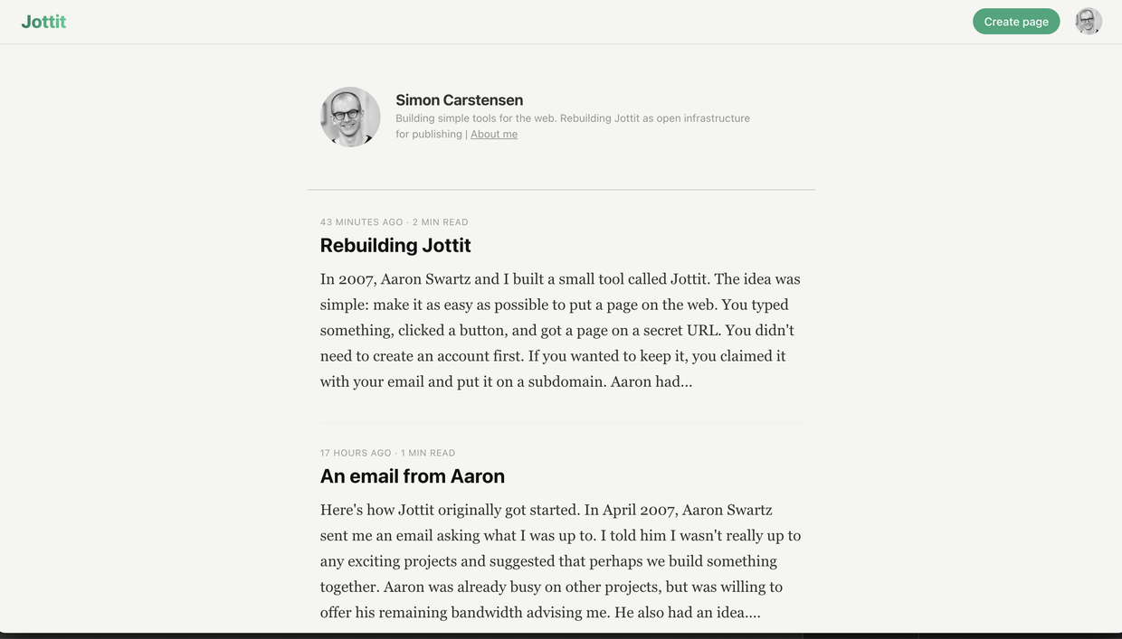
Task: Open the An email from Aaron post
Action: tap(412, 476)
